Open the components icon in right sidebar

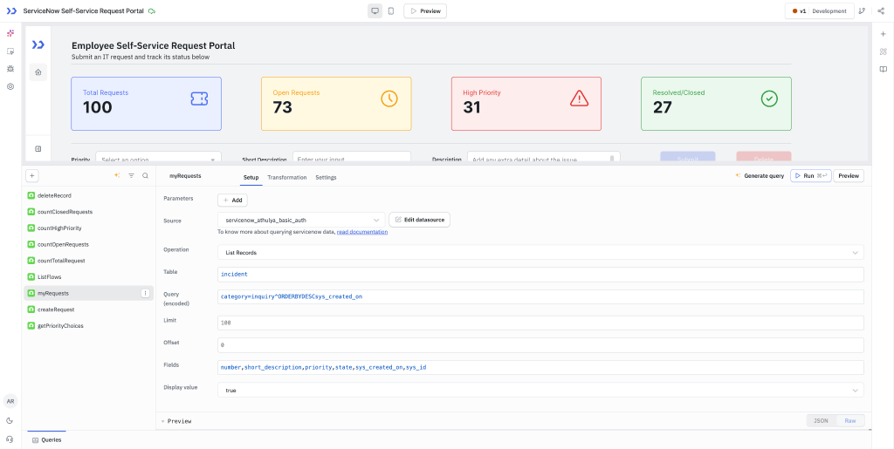click(884, 51)
